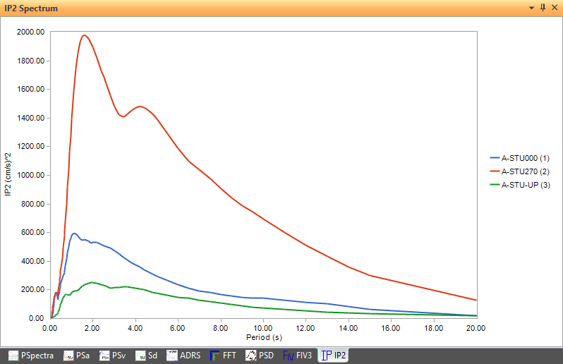Open the PSa spectrum tab icon
The height and width of the screenshot is (364, 563).
click(68, 356)
